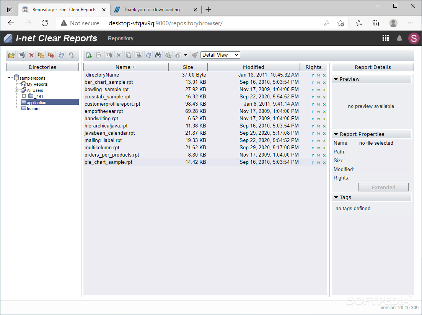The image size is (422, 315).
Task: Open the execute report format dropdown arrow
Action: tap(186, 55)
